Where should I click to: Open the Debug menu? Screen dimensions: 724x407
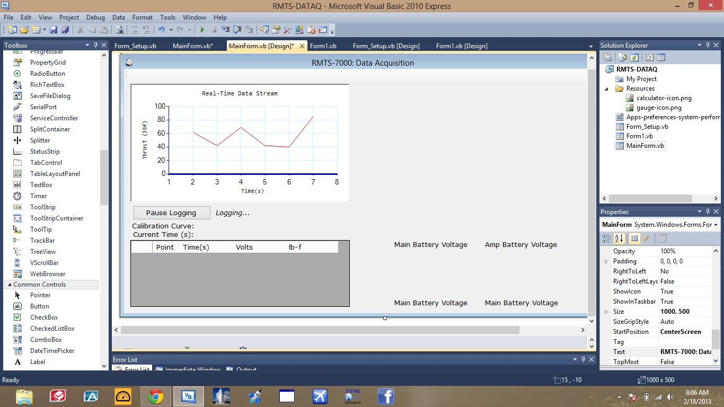click(95, 17)
